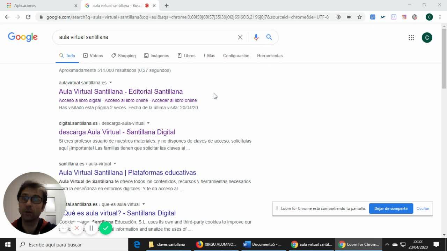
Task: Switch to the Loom for Chrome taskbar window
Action: point(359,244)
